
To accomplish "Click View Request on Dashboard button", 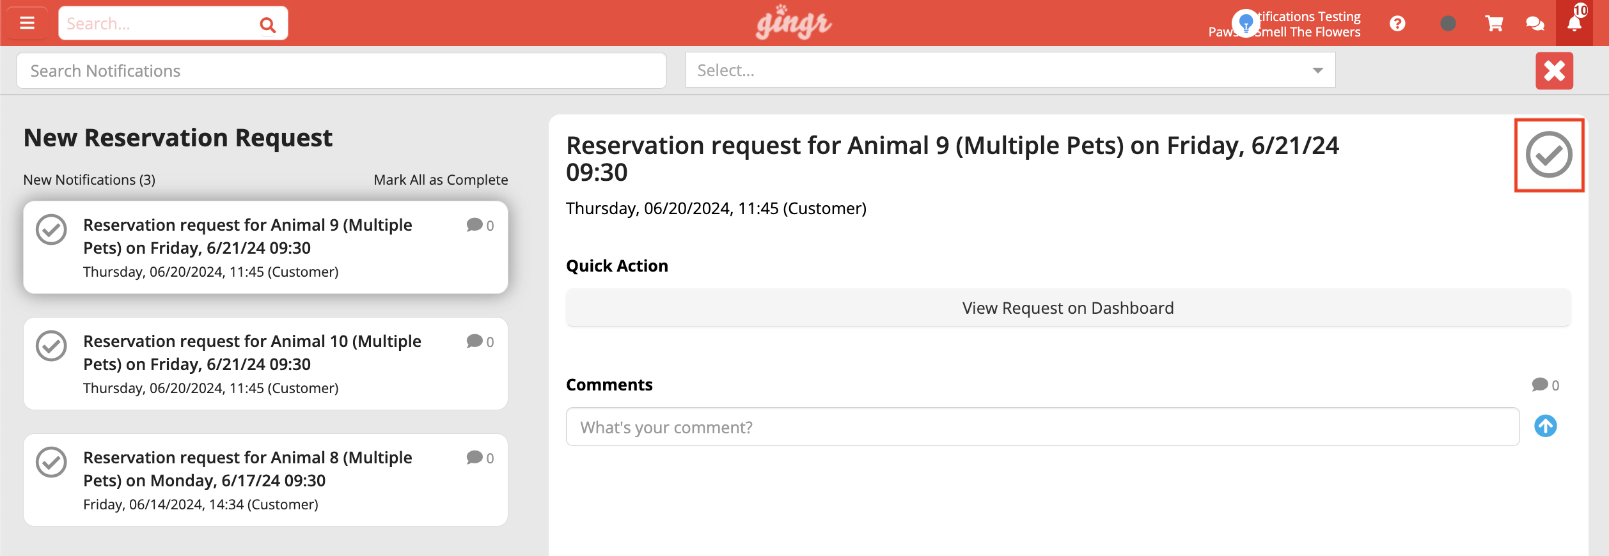I will (x=1068, y=308).
